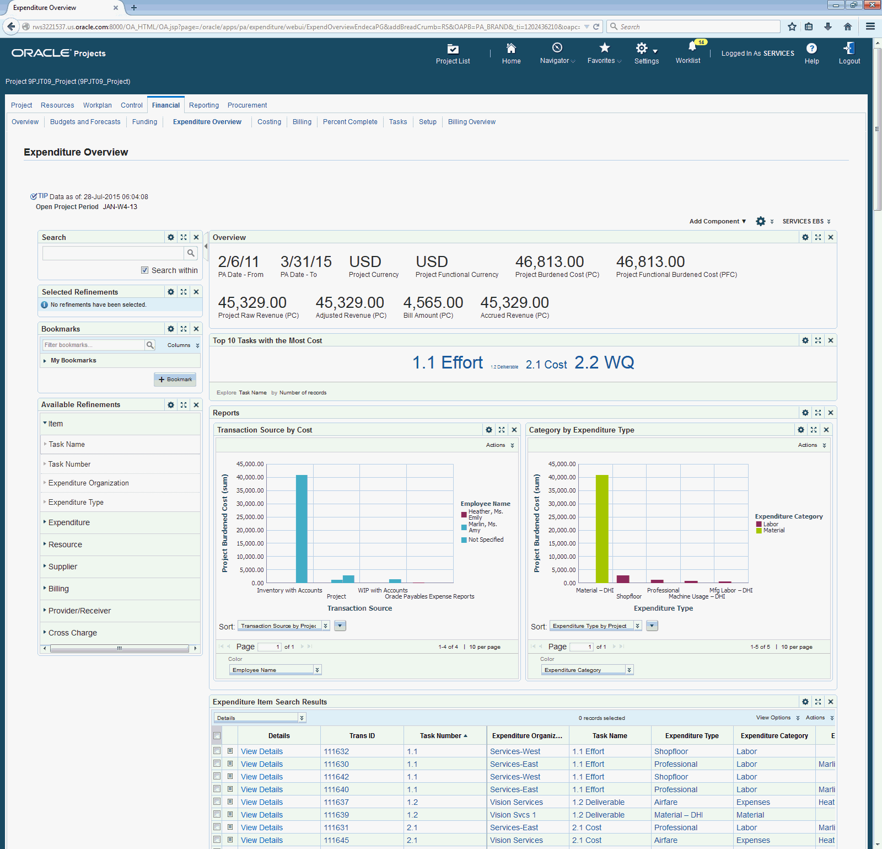
Task: Maximize the Top 10 Tasks panel
Action: [x=818, y=340]
